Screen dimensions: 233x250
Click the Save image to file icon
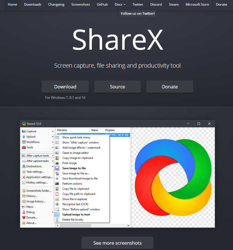(57, 168)
